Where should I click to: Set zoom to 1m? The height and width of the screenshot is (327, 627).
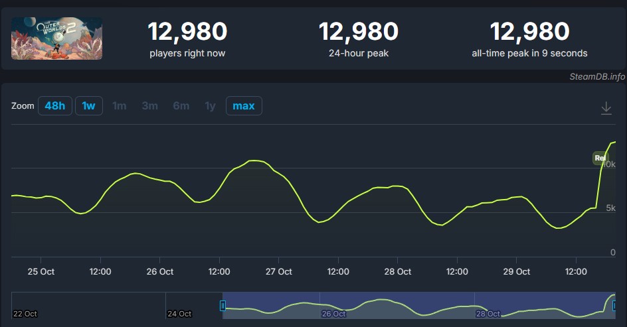[119, 106]
